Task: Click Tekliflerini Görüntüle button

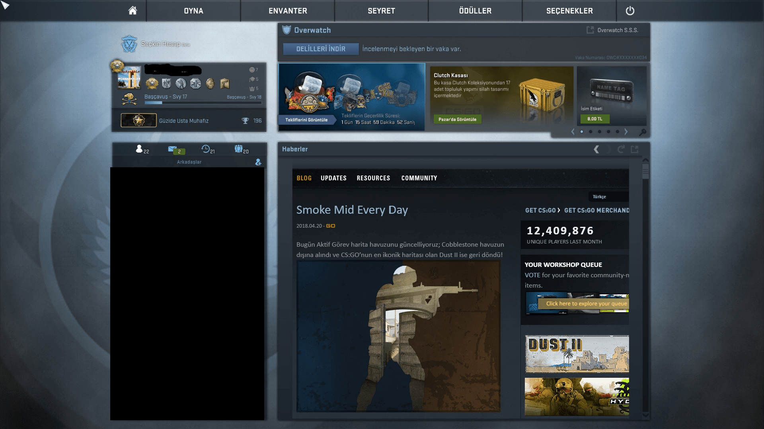Action: [306, 120]
